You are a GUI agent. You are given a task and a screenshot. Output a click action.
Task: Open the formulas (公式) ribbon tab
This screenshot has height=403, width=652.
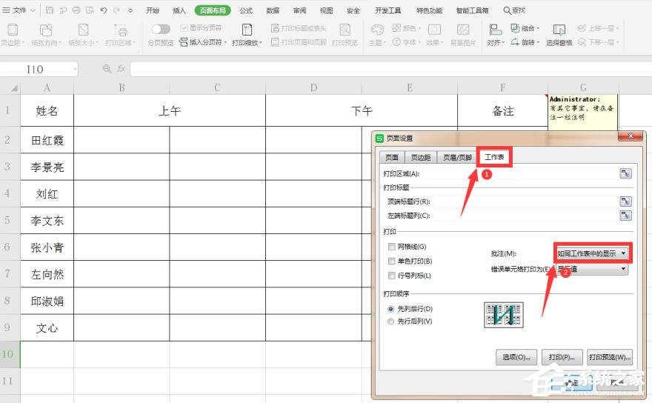pos(246,10)
